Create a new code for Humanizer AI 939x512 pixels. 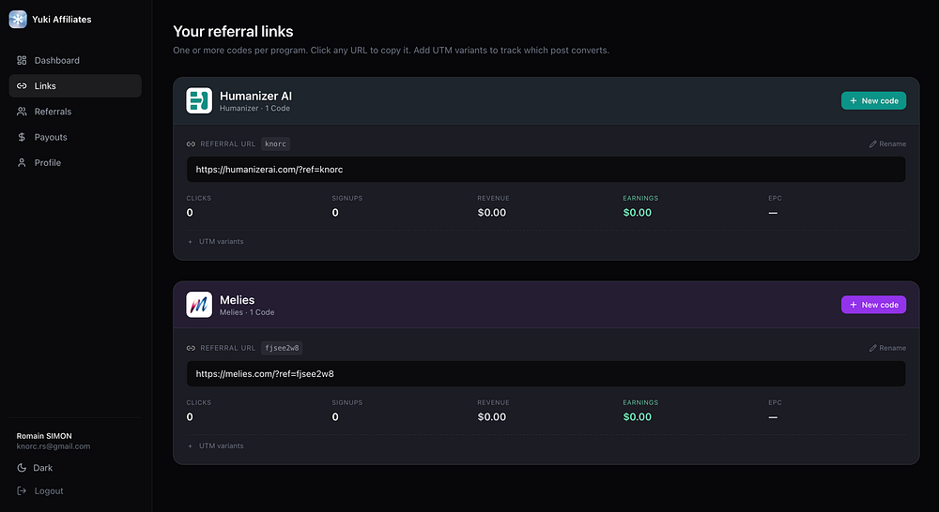coord(873,100)
